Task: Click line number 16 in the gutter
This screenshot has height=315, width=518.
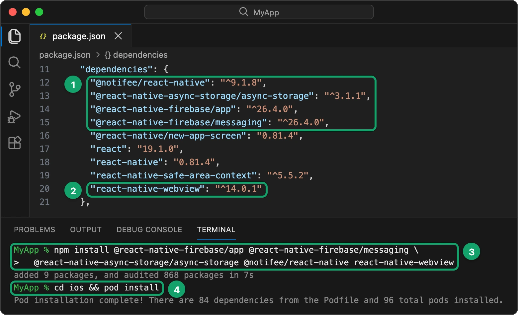Action: (x=44, y=136)
